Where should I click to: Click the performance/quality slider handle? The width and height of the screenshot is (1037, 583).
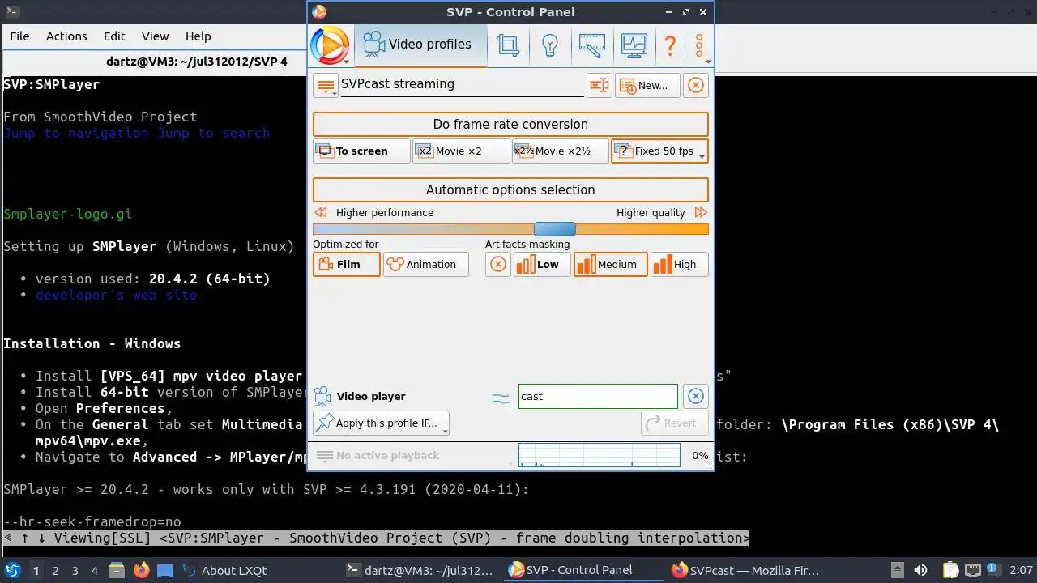pos(554,229)
